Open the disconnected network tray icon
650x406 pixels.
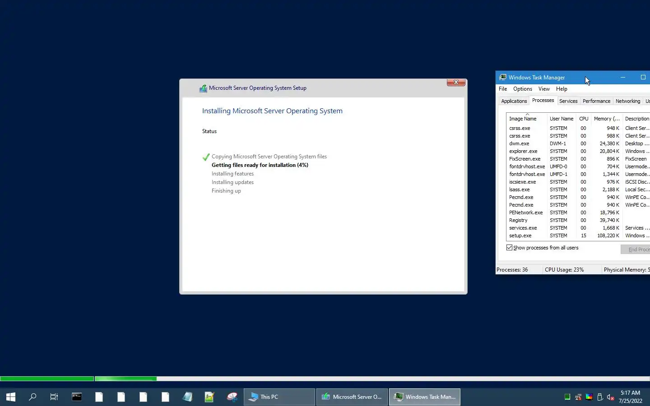point(578,397)
